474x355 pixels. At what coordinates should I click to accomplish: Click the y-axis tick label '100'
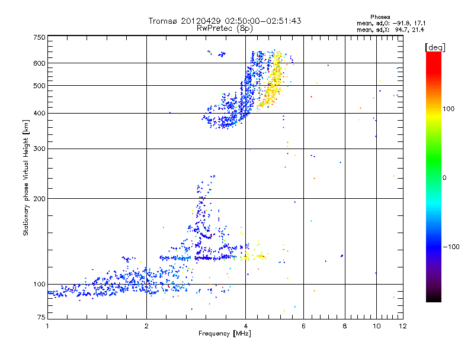(x=39, y=285)
